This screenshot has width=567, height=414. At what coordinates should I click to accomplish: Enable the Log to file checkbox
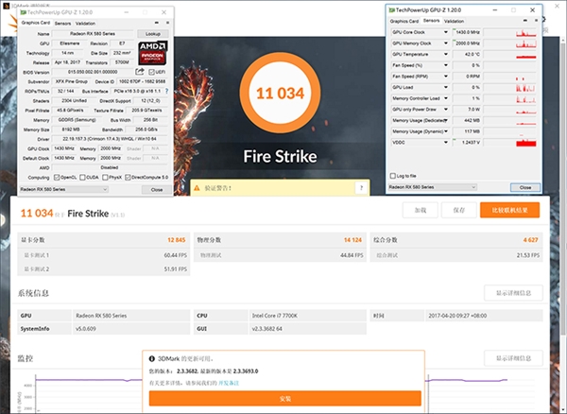392,176
